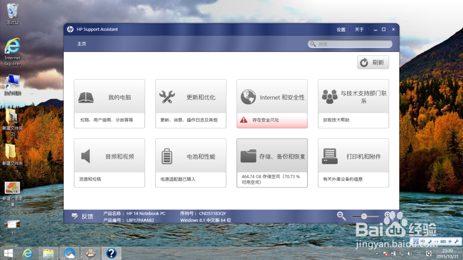463x260 pixels.
Task: Open 更新和优化 tile
Action: [191, 104]
